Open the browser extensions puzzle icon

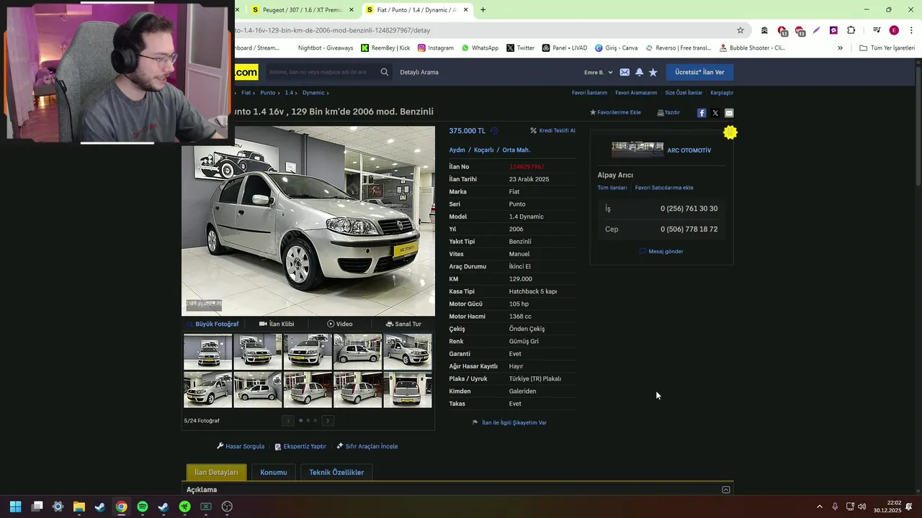tap(851, 30)
